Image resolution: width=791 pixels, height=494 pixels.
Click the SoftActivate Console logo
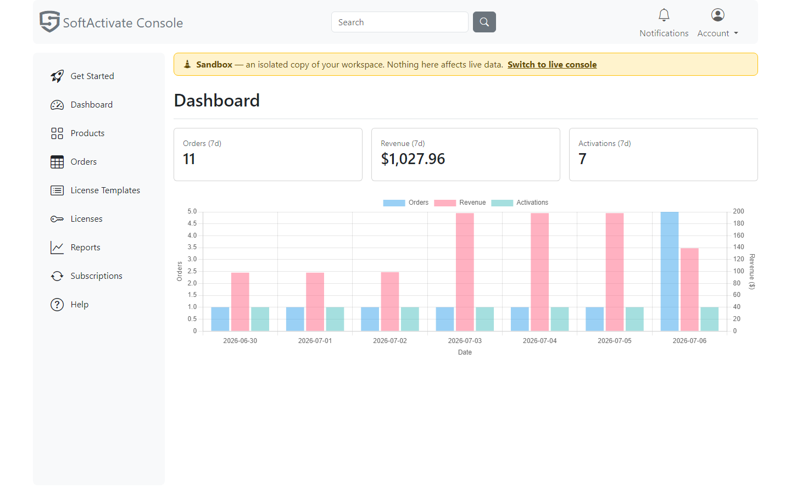(111, 22)
